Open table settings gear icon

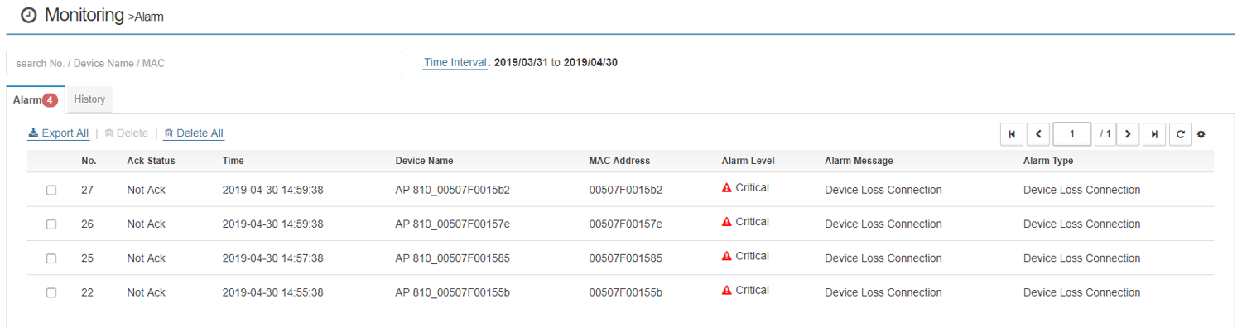click(1201, 134)
